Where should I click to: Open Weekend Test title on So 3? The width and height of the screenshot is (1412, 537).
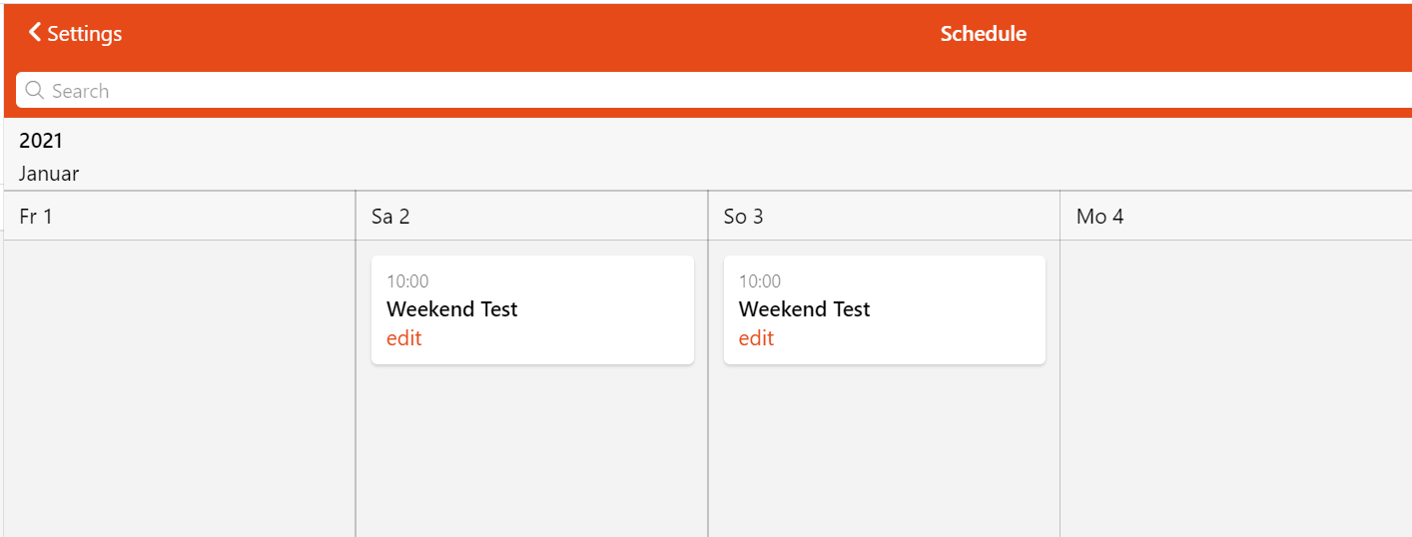tap(805, 309)
